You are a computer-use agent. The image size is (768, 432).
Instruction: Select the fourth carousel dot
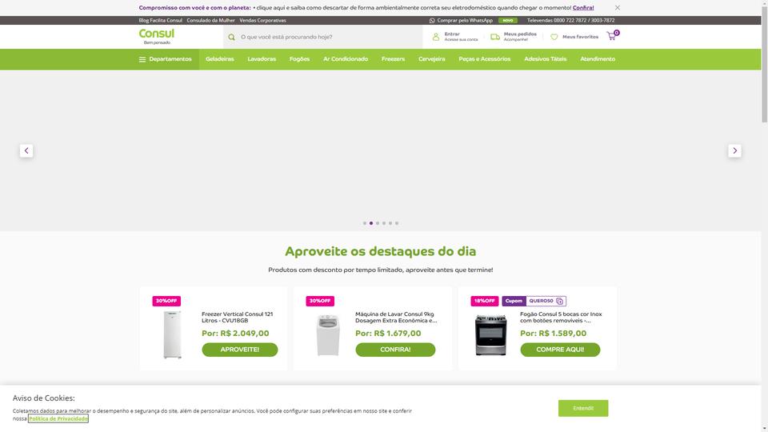click(x=384, y=223)
